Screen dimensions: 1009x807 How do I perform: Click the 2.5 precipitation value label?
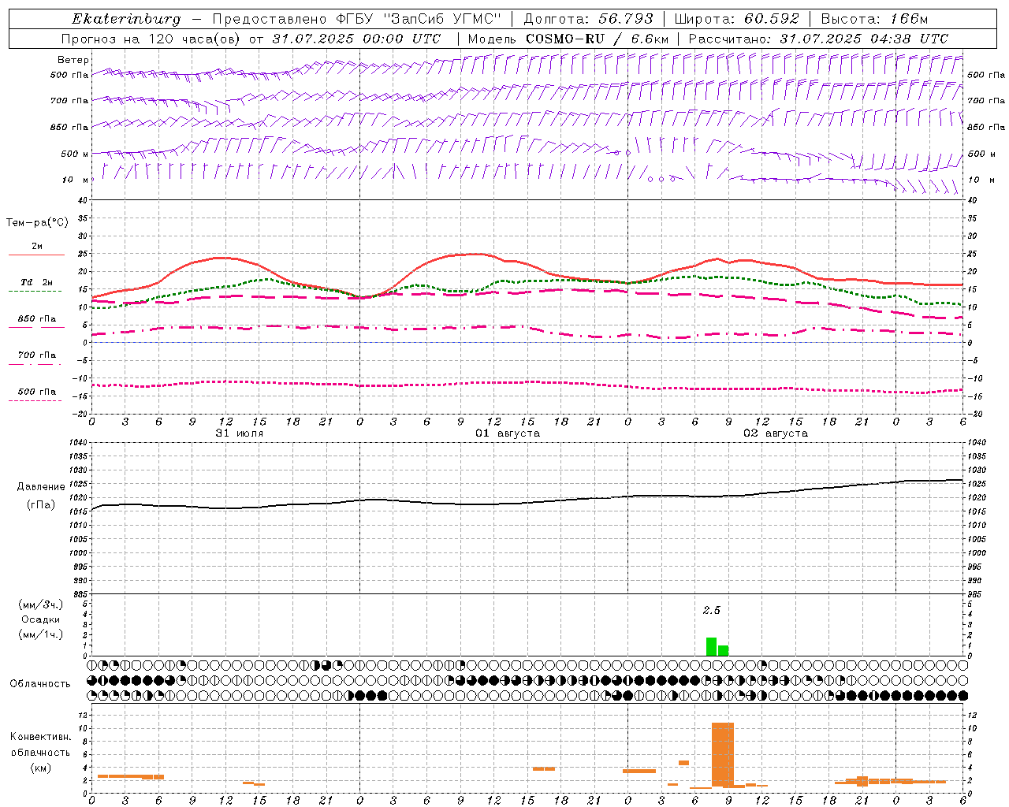pyautogui.click(x=712, y=610)
